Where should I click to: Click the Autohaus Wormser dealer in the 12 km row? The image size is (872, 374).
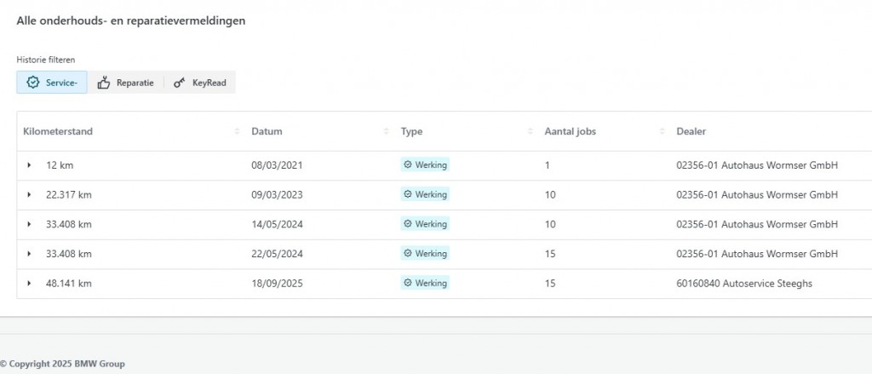click(x=756, y=165)
